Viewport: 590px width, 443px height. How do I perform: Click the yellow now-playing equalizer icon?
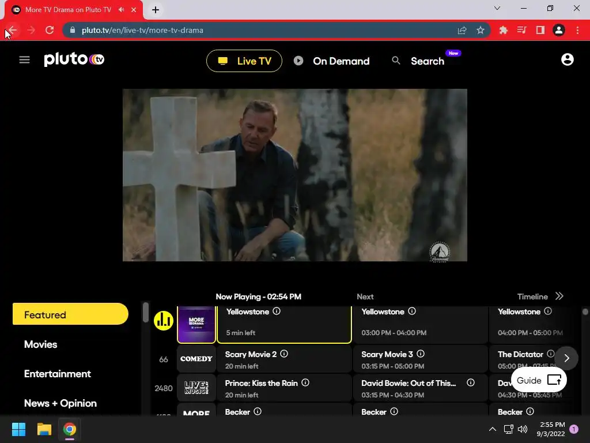point(163,321)
